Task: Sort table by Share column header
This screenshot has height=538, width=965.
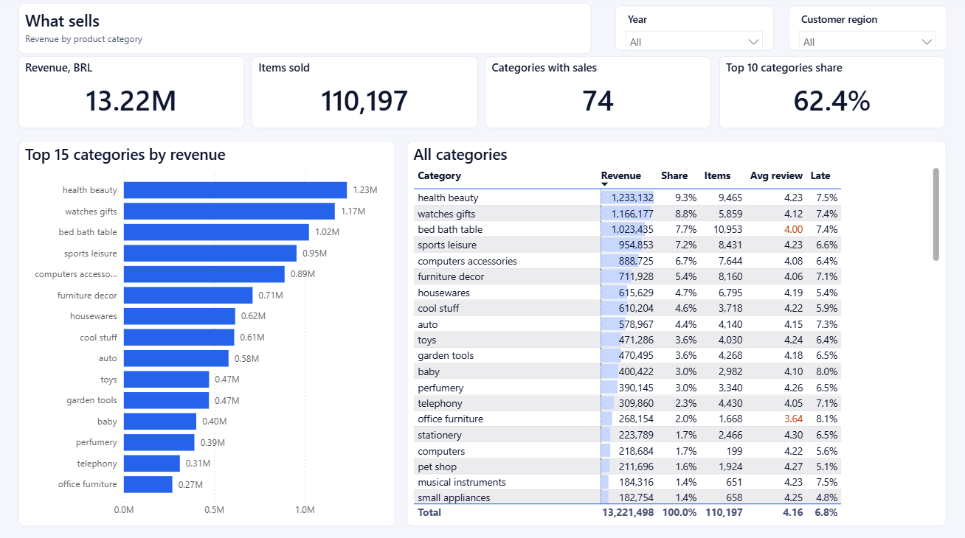Action: click(x=674, y=176)
